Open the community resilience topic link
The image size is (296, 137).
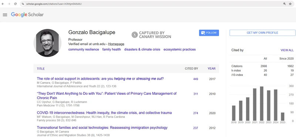[x=84, y=50]
